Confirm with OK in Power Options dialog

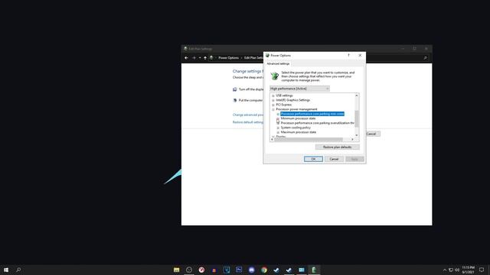[313, 159]
